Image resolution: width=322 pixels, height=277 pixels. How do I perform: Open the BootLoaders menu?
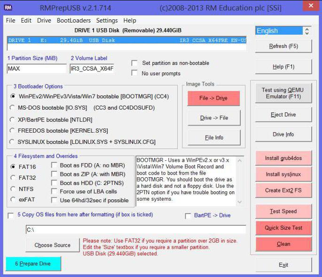tap(74, 21)
